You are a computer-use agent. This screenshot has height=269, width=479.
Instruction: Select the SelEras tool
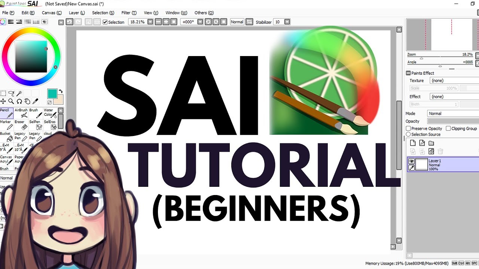tap(50, 125)
